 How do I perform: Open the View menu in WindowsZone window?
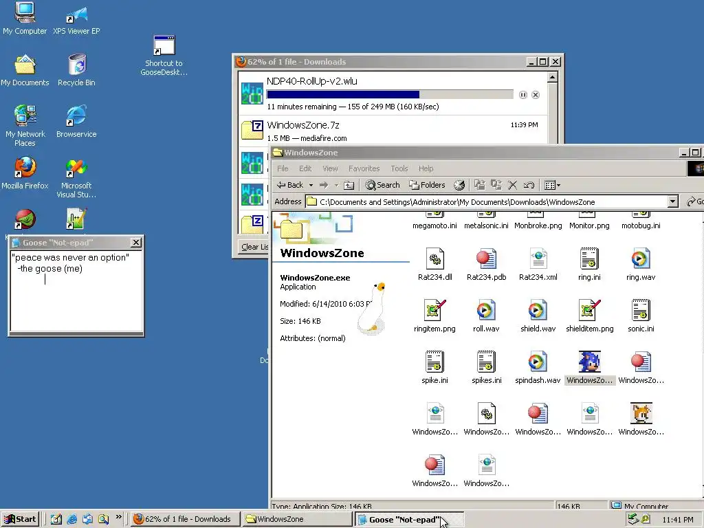coord(330,168)
